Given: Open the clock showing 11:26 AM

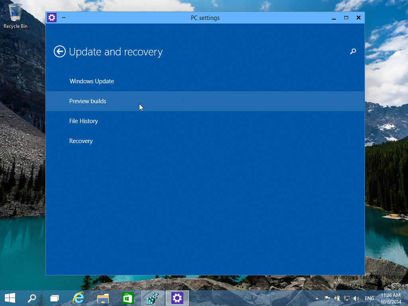Looking at the screenshot, I should pos(391,298).
